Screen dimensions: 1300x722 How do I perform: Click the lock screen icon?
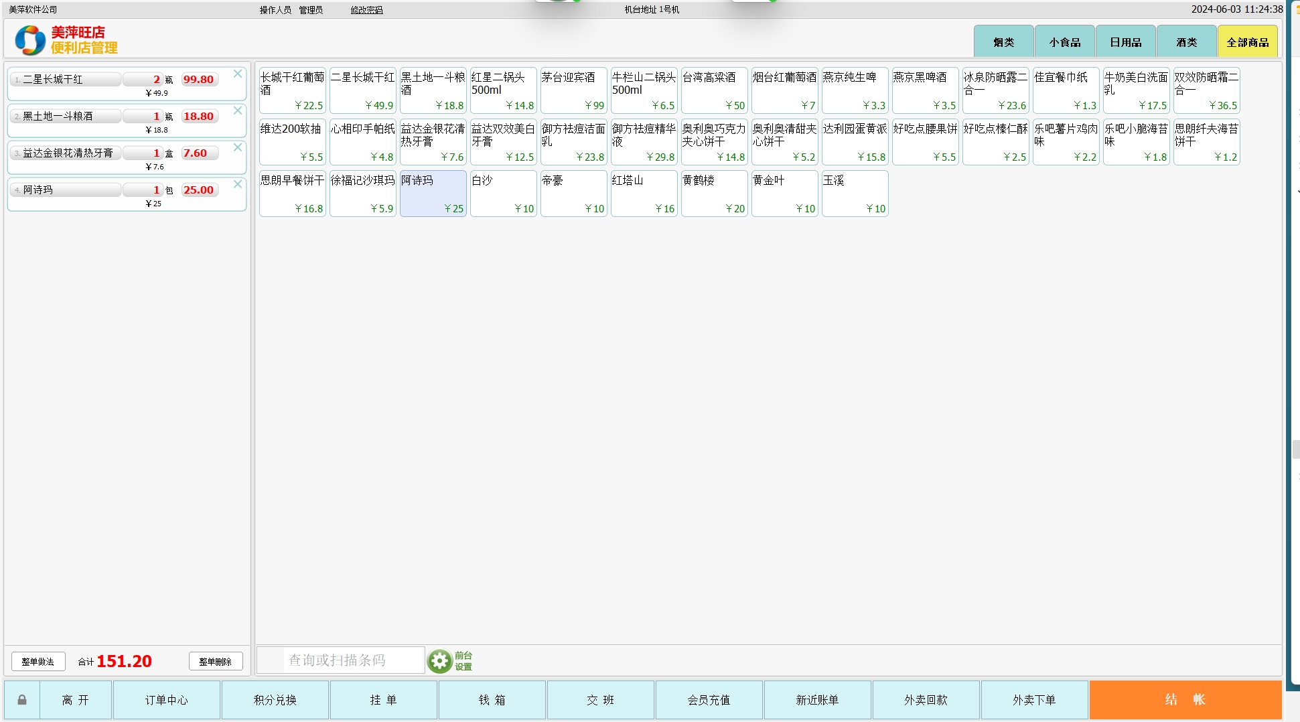tap(22, 700)
